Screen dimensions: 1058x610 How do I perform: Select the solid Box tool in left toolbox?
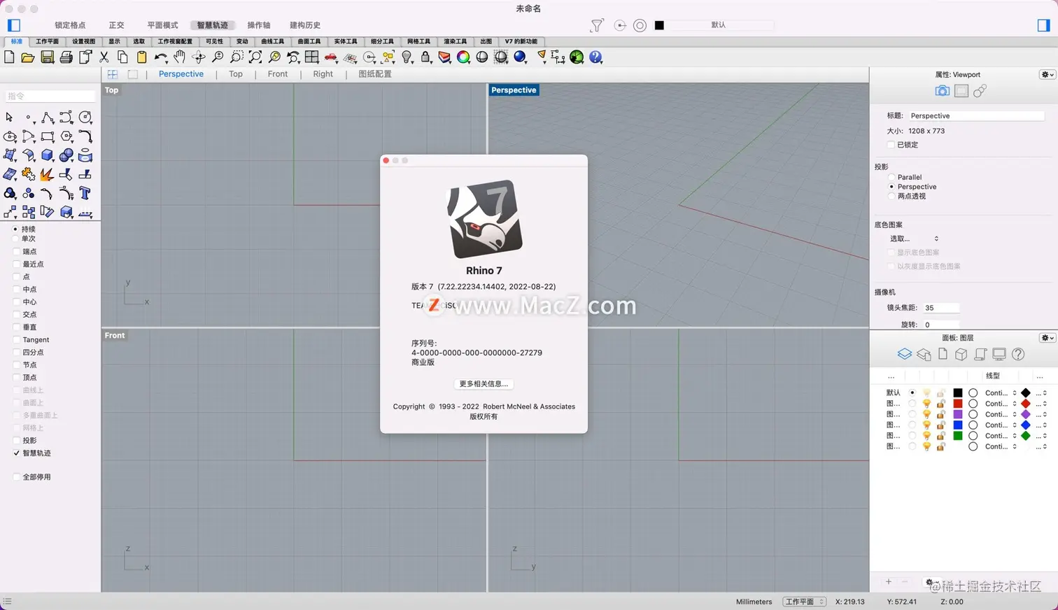coord(48,155)
